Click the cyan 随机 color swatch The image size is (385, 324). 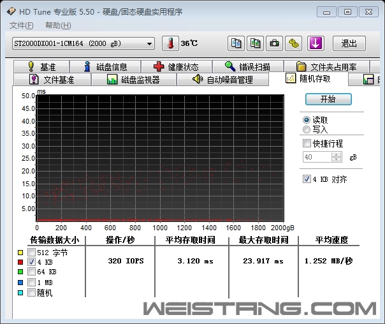tap(20, 293)
